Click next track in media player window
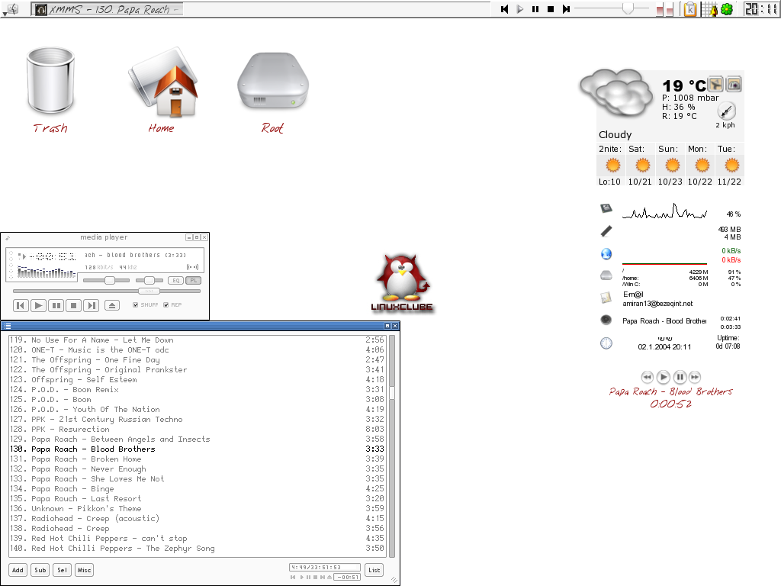 (92, 305)
